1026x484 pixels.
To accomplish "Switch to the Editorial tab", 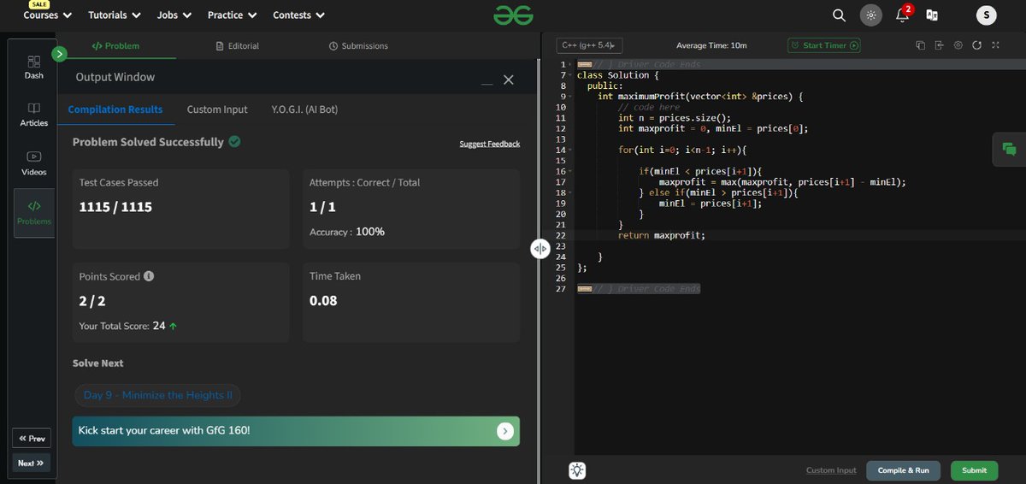I will coord(238,46).
